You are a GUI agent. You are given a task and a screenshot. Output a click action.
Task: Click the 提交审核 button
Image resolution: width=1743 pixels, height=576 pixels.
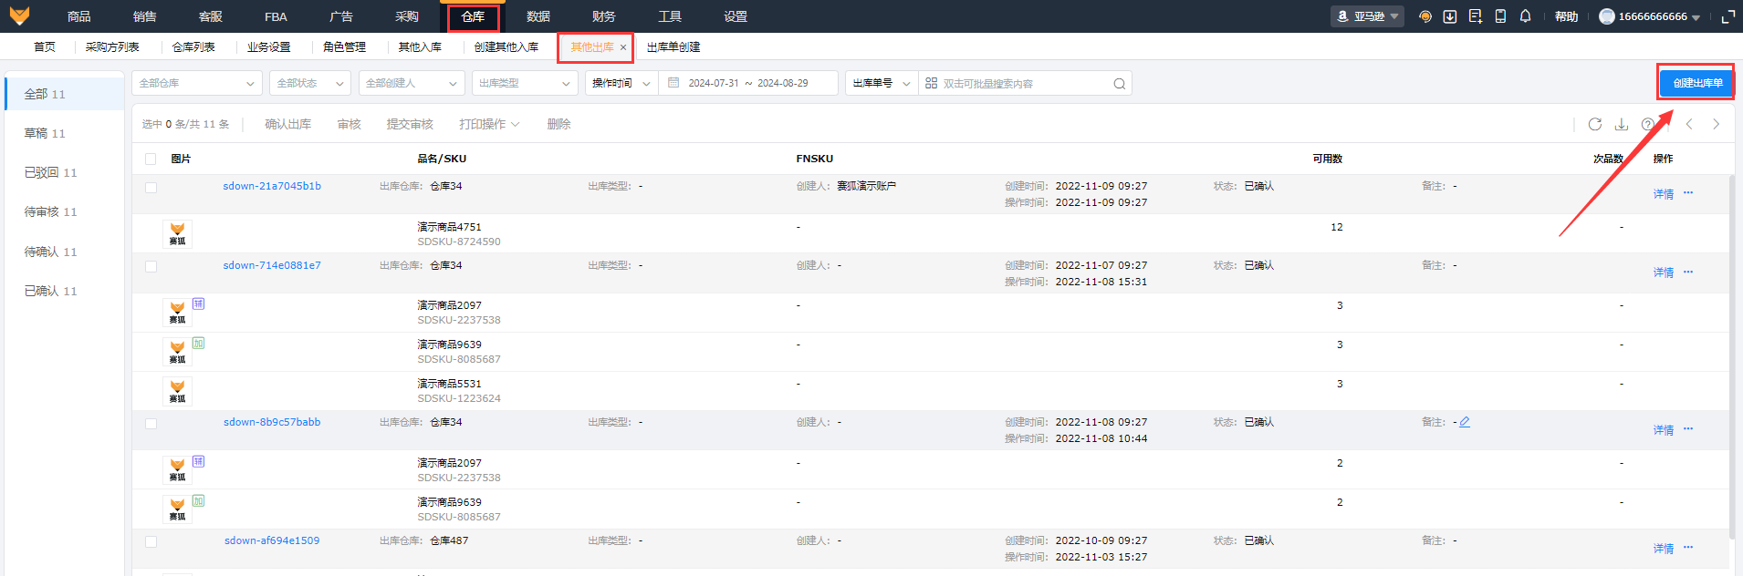pos(410,124)
